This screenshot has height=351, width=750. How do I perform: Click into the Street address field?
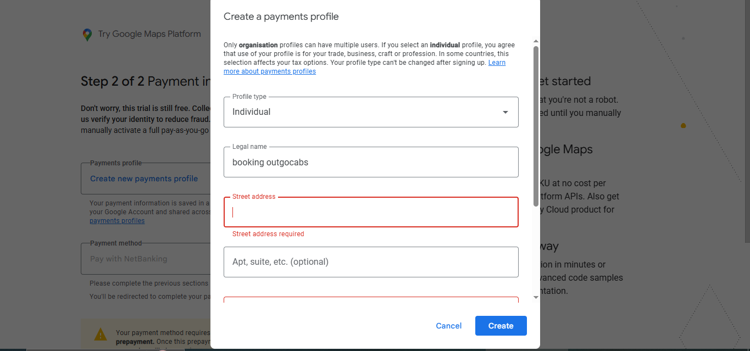tap(371, 213)
